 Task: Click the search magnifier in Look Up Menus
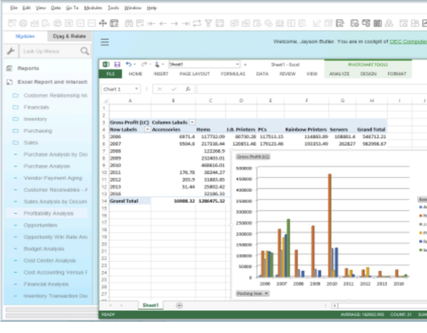tap(85, 51)
